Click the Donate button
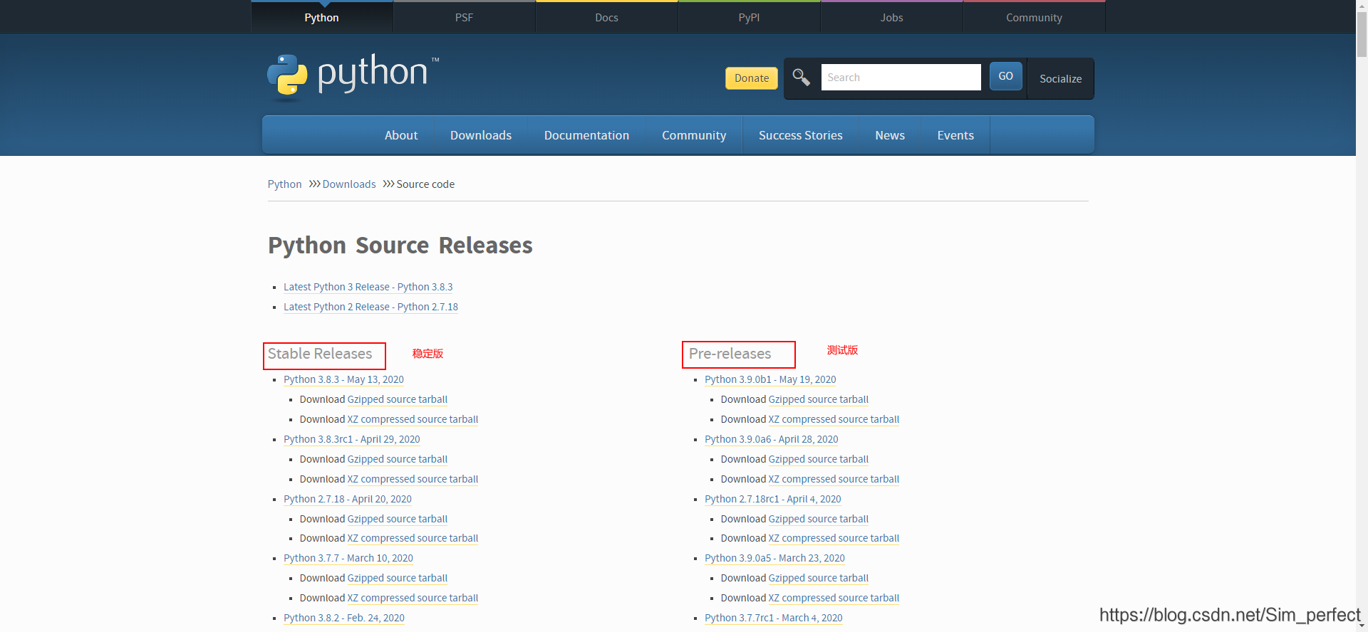Image resolution: width=1368 pixels, height=632 pixels. pyautogui.click(x=751, y=78)
